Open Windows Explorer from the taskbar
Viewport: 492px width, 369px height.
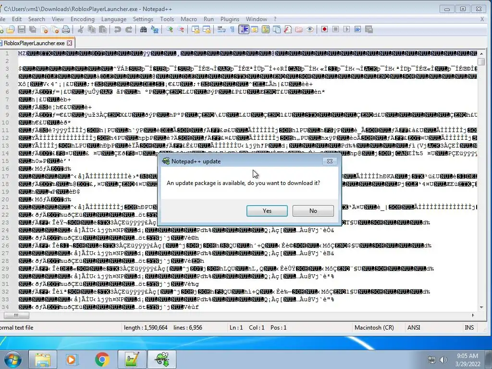pos(43,359)
